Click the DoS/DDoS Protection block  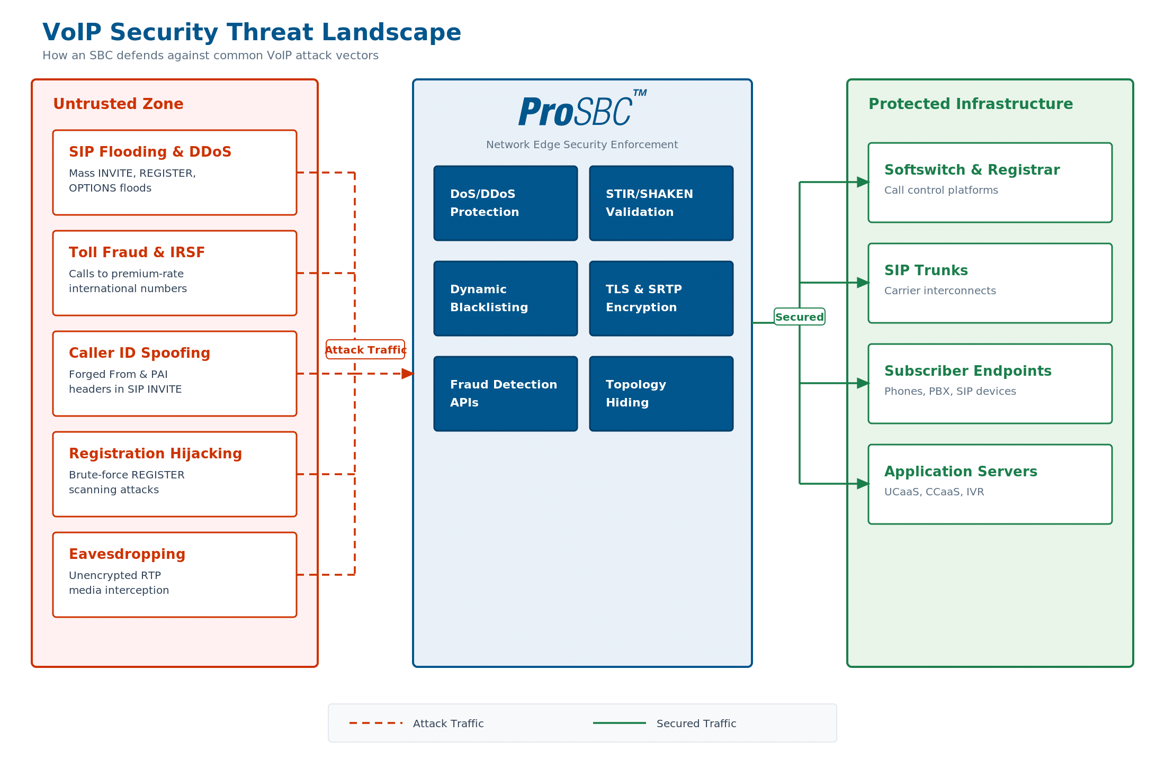pyautogui.click(x=506, y=203)
